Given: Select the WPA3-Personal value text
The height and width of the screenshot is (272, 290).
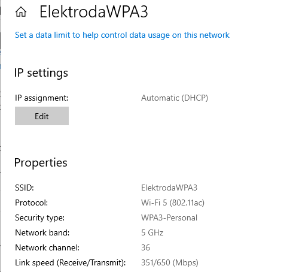Looking at the screenshot, I should (169, 217).
